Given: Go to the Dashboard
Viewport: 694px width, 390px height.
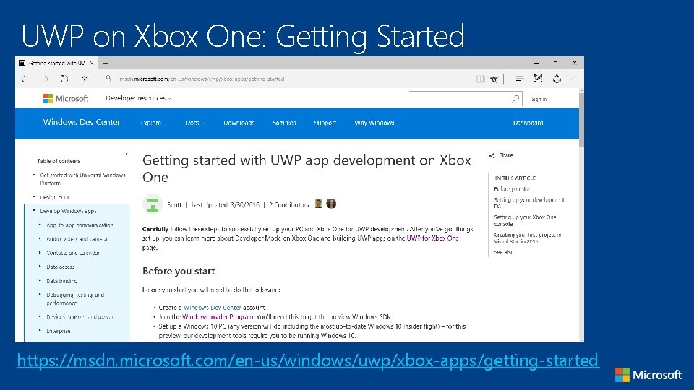Looking at the screenshot, I should [528, 123].
